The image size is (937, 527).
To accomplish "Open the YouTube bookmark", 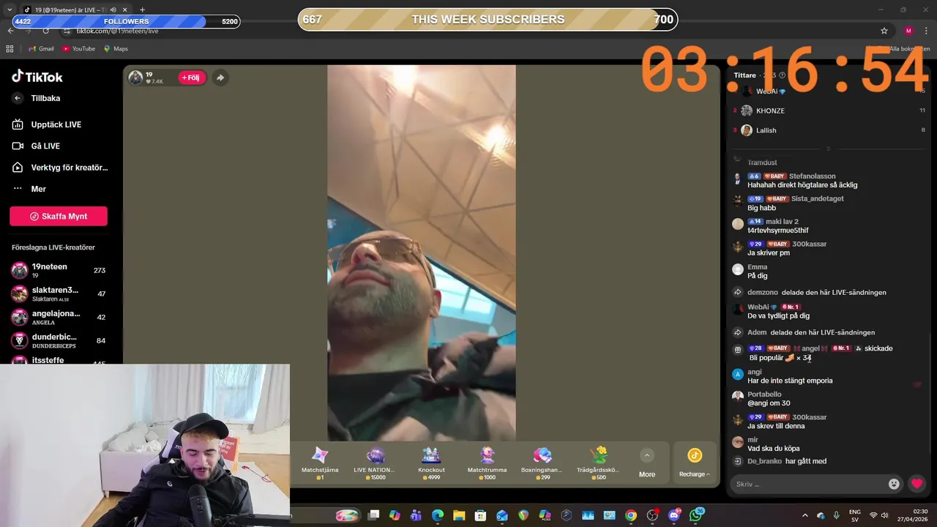I will tap(78, 48).
